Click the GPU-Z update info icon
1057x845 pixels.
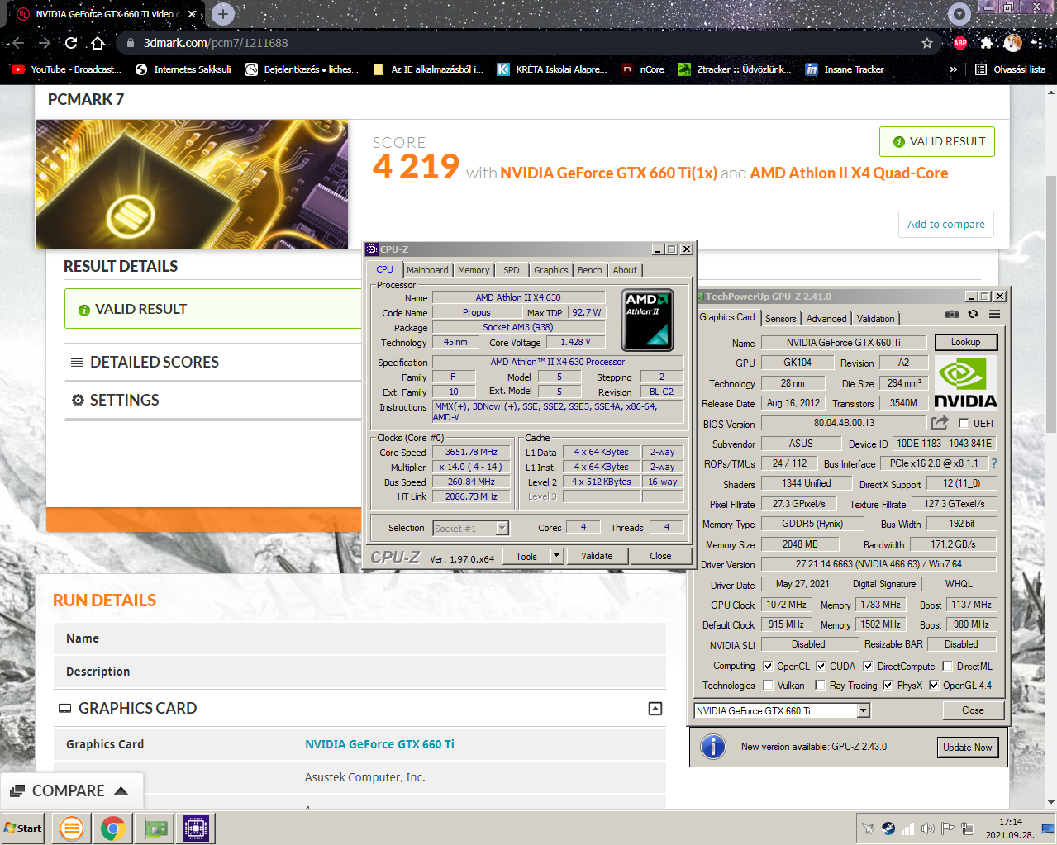(x=712, y=747)
